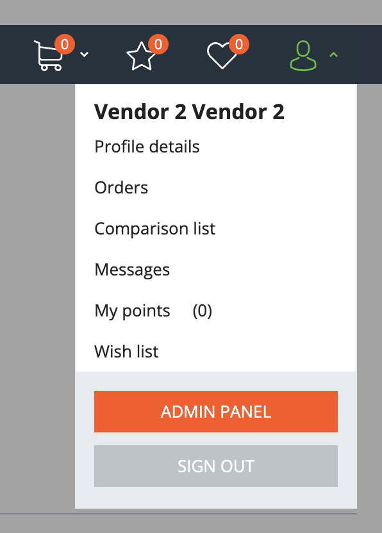View Messages
This screenshot has width=382, height=533.
point(132,270)
